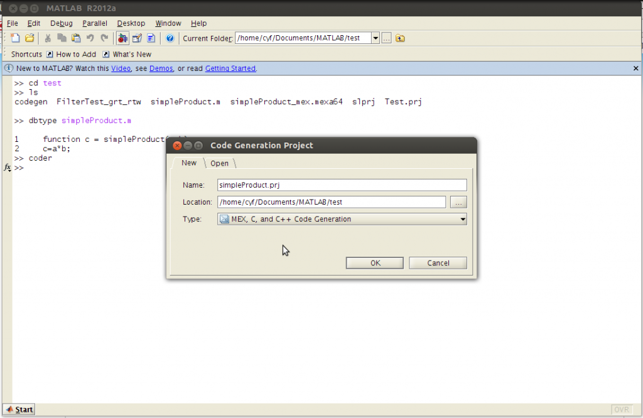Go up one folder level
Screen dimensions: 643x418
tap(401, 38)
